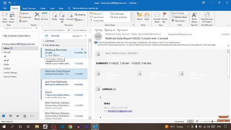Image resolution: width=231 pixels, height=130 pixels.
Task: Click the Undo arrow in the title bar
Action: (x=10, y=3)
